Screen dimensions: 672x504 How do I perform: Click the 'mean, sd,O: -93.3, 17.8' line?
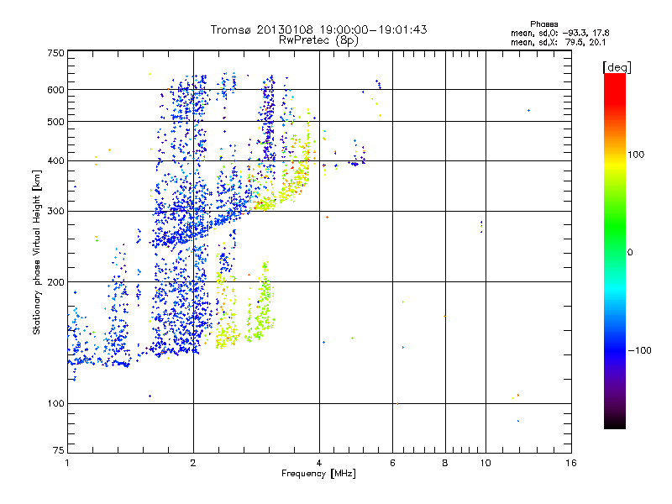point(559,33)
